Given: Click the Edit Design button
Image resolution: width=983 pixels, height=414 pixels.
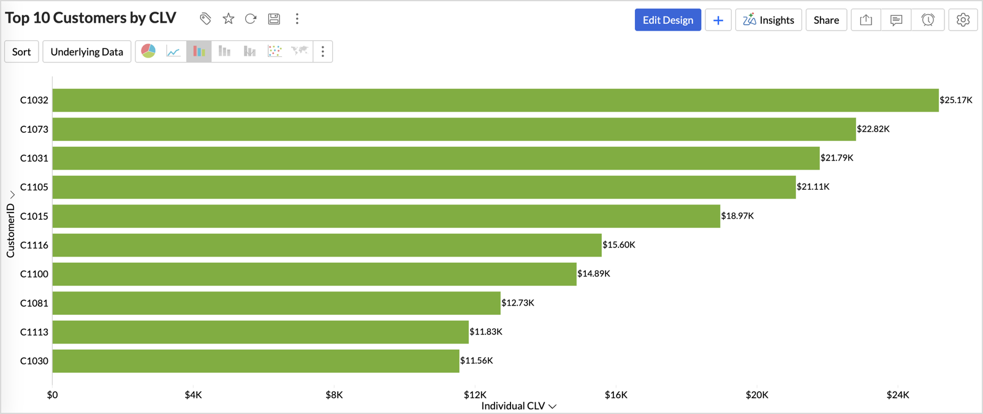Looking at the screenshot, I should (667, 20).
